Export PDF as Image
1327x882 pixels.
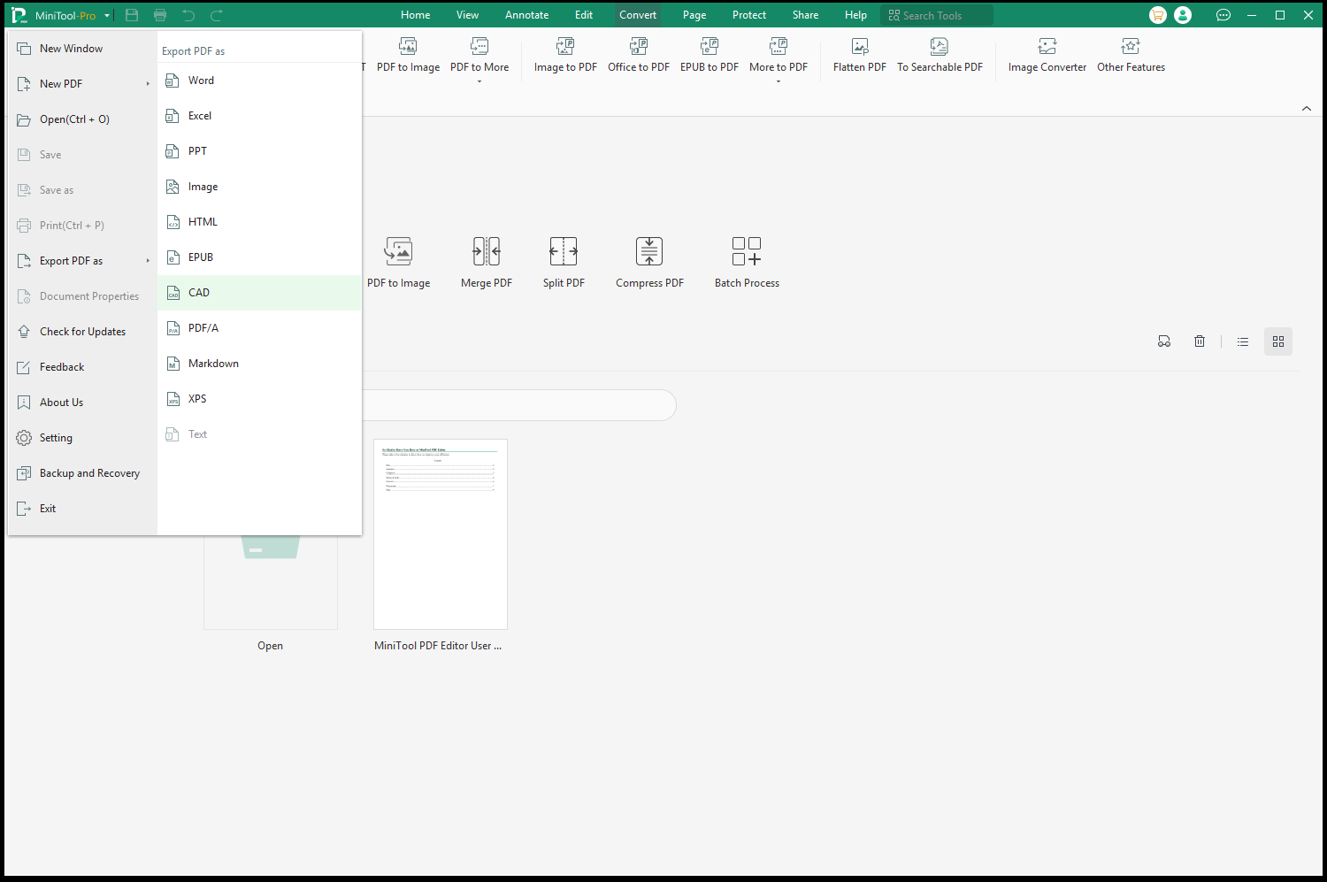point(259,187)
